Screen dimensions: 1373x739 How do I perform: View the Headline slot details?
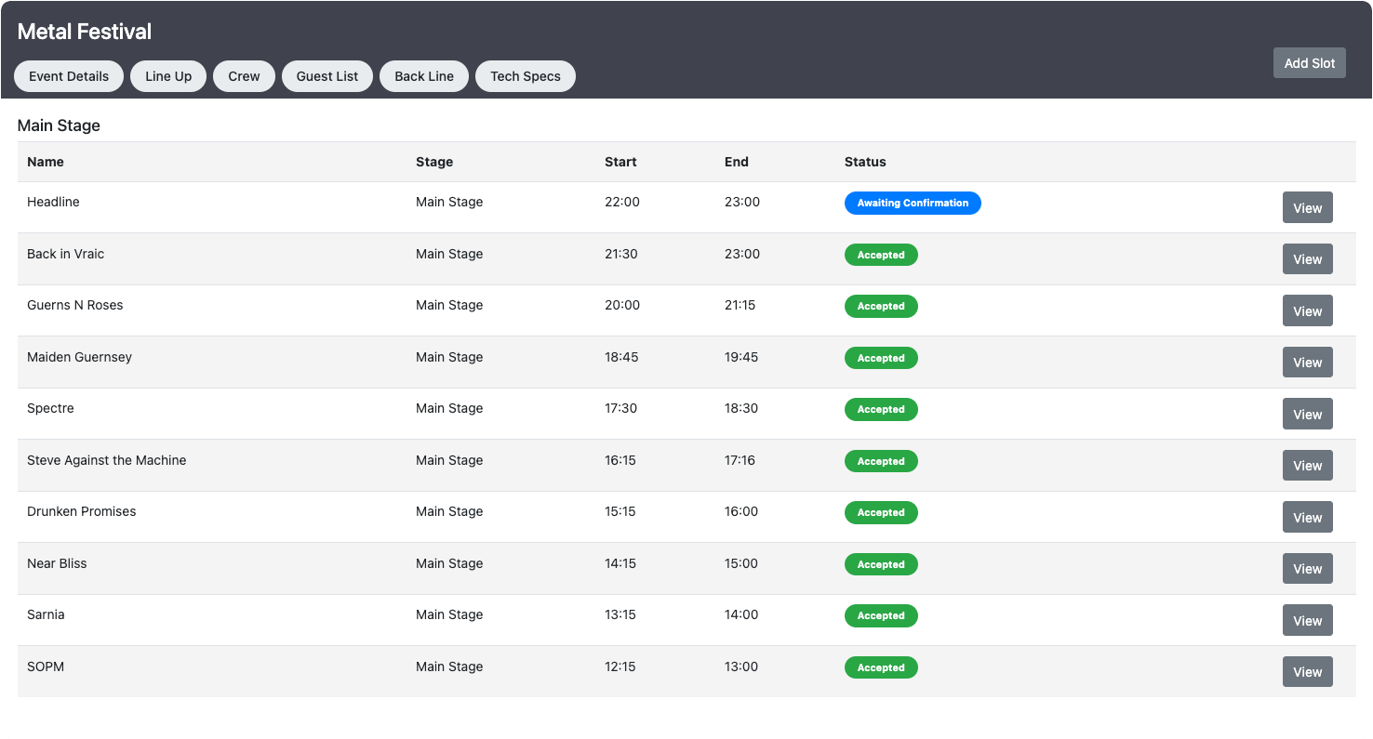pos(1307,207)
